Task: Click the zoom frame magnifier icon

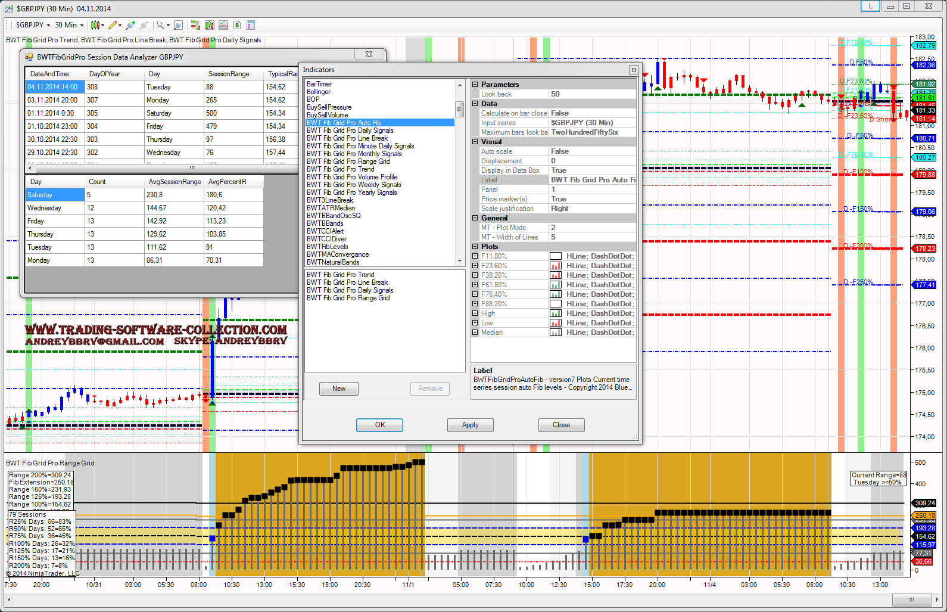Action: [x=178, y=25]
